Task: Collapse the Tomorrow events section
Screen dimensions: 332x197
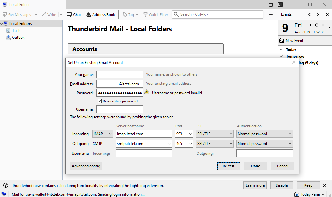Action: pyautogui.click(x=281, y=56)
